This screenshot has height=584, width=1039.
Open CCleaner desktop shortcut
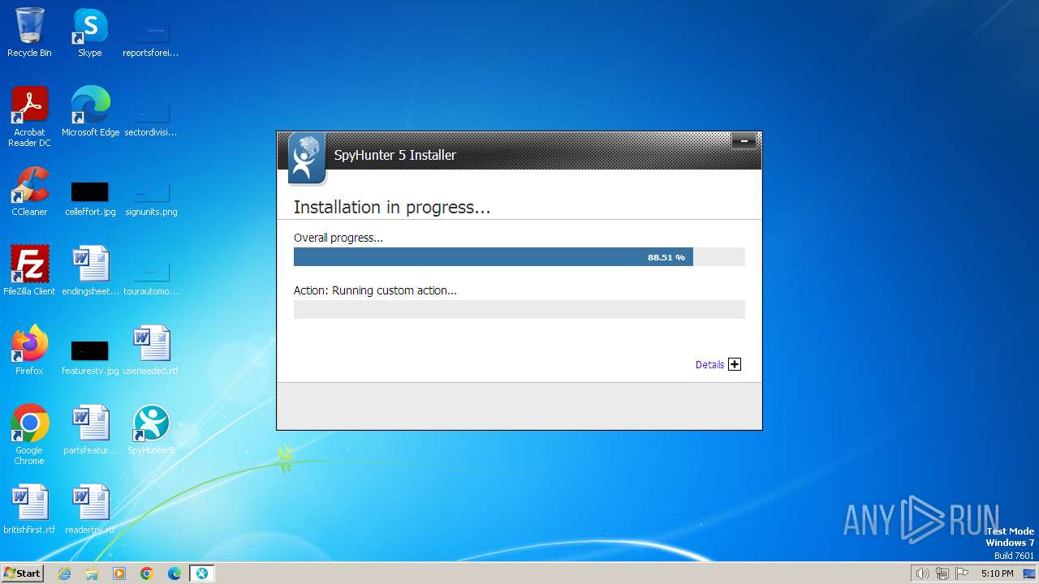pos(29,191)
